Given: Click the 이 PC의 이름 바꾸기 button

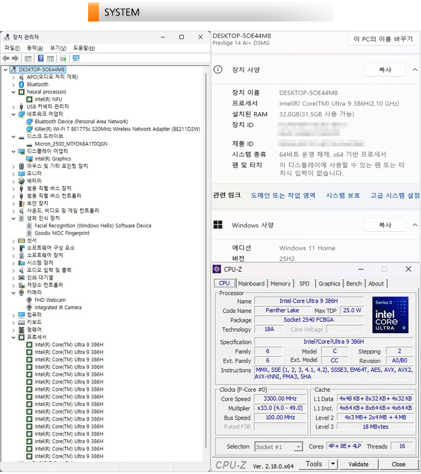Looking at the screenshot, I should coord(383,39).
